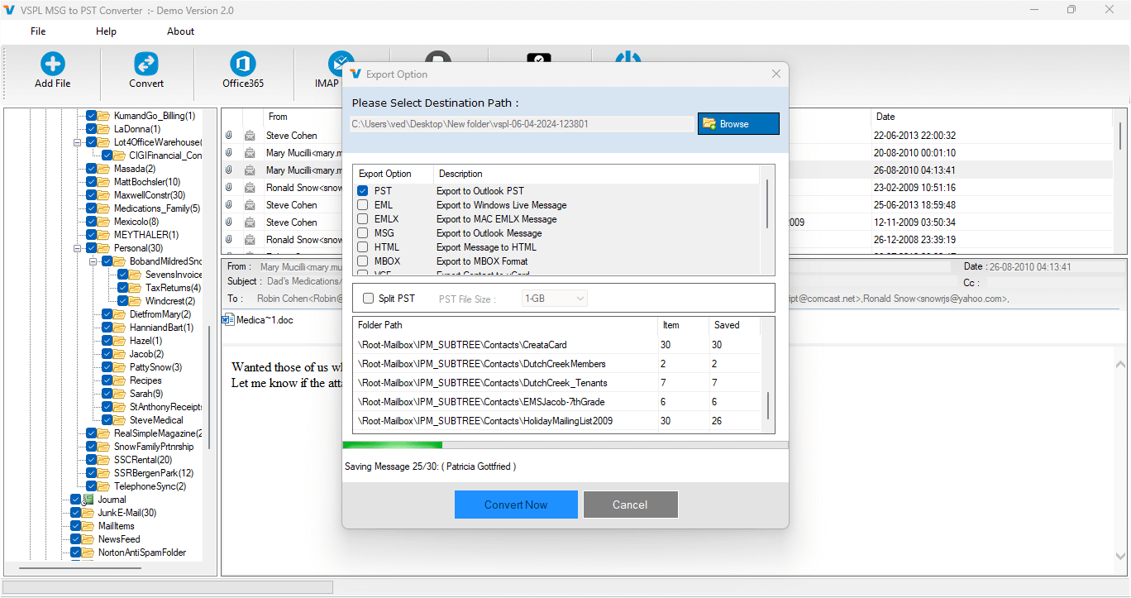Click the From column header
This screenshot has height=598, width=1131.
(x=278, y=117)
